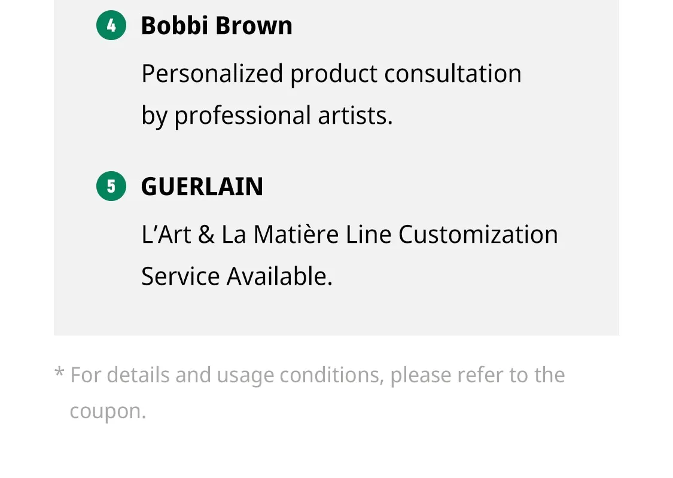Click the 'L'Art & La Matière Line Customization' text
The height and width of the screenshot is (478, 673).
(350, 235)
